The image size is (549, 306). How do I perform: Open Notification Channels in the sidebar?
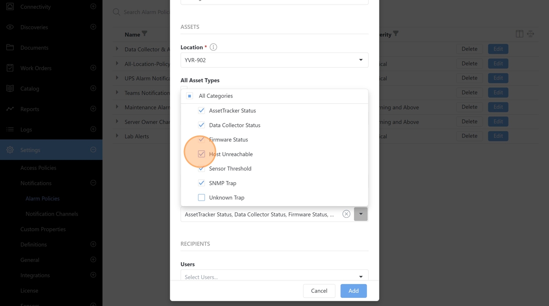[52, 214]
